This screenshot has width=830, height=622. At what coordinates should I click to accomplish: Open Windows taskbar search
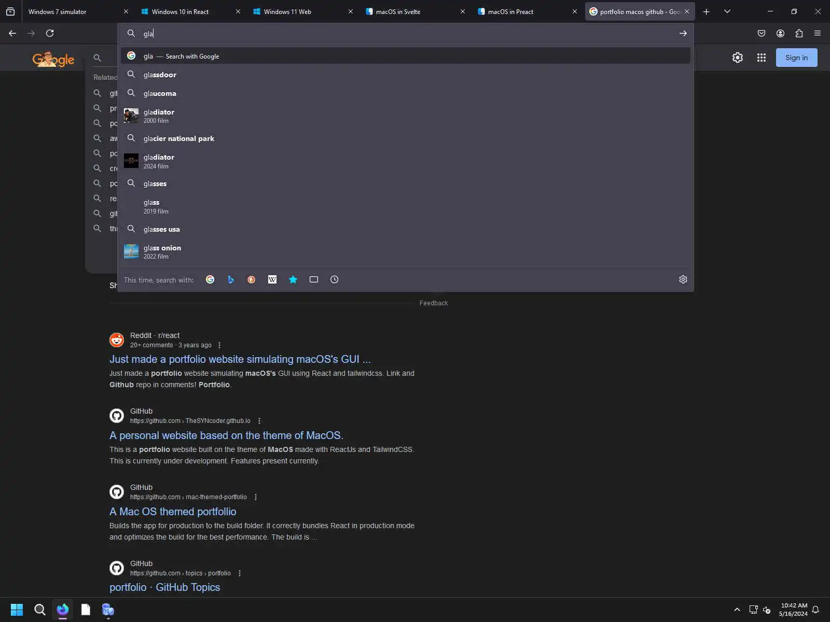pyautogui.click(x=39, y=610)
